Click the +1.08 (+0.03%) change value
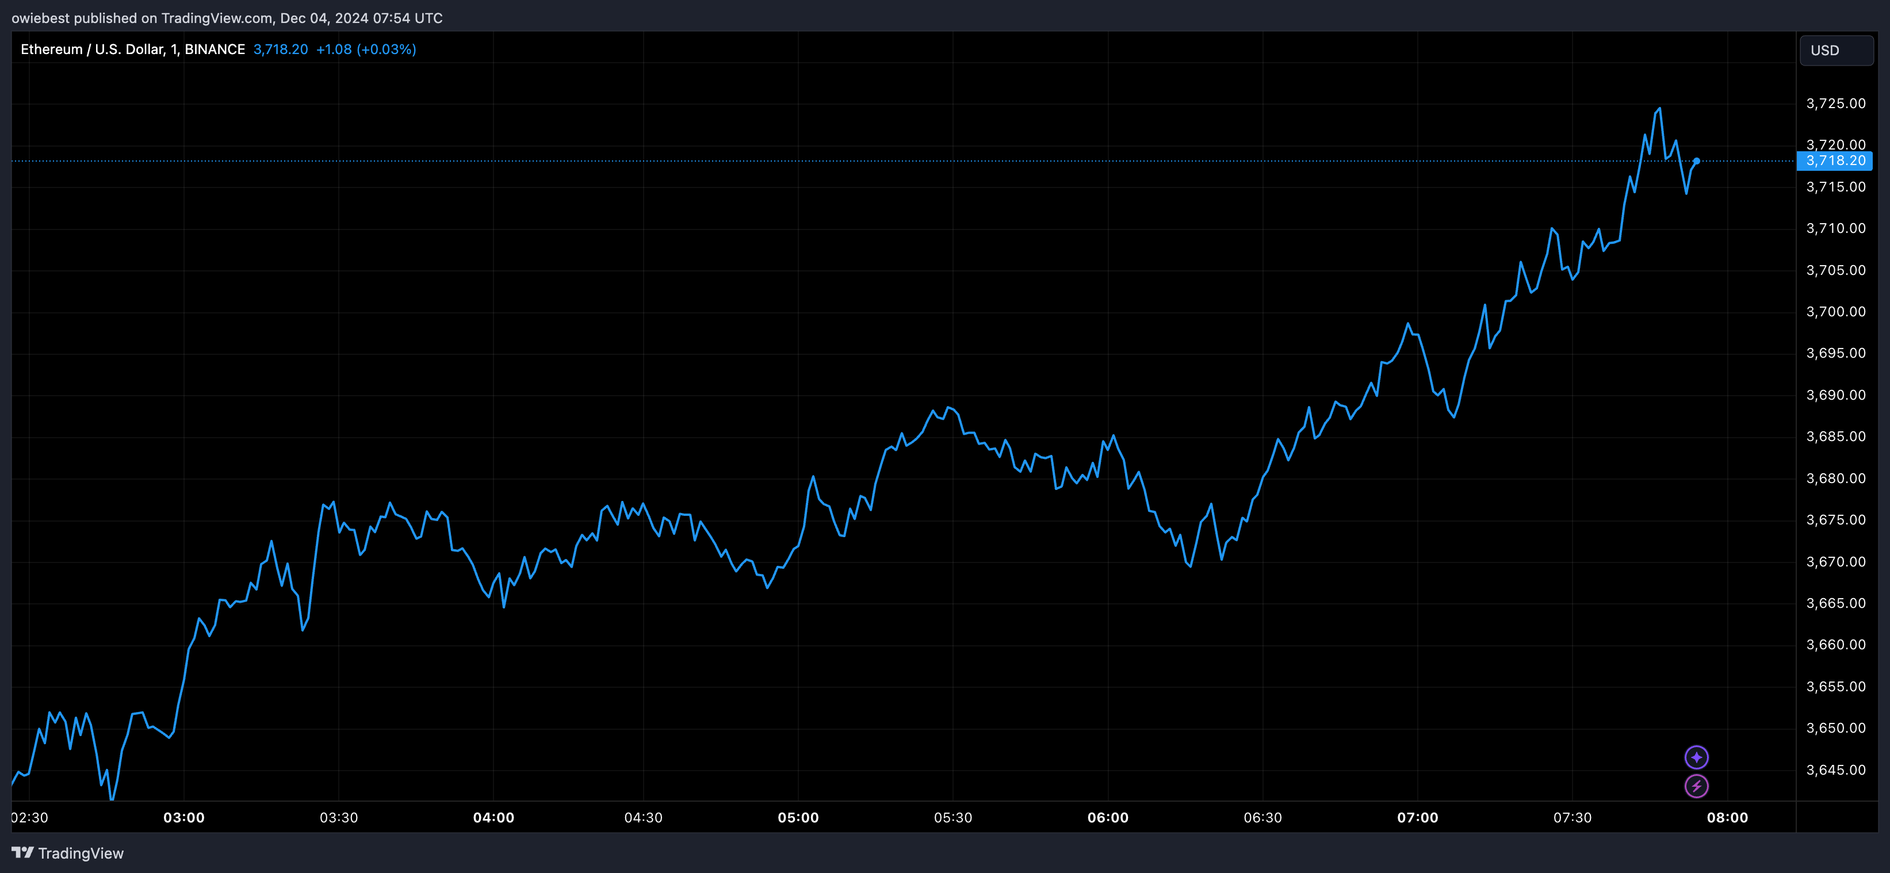The image size is (1890, 873). pyautogui.click(x=366, y=49)
